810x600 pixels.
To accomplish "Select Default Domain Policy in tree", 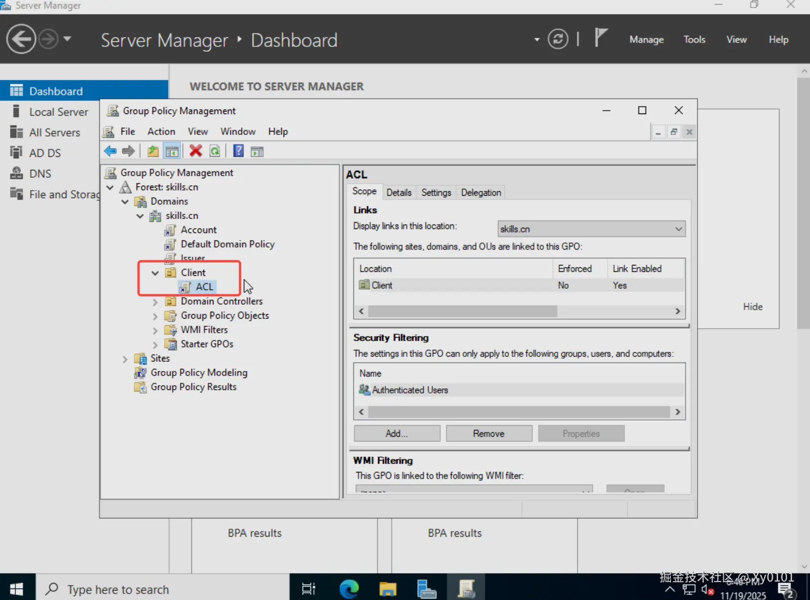I will click(227, 244).
